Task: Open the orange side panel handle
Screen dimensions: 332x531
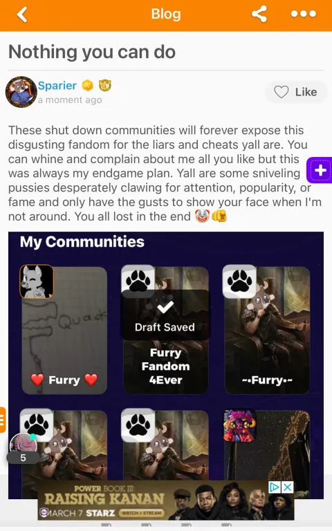Action: (x=3, y=420)
